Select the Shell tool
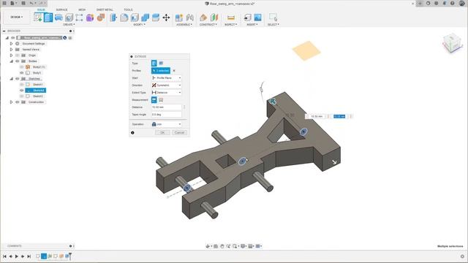The height and width of the screenshot is (263, 468). click(135, 18)
